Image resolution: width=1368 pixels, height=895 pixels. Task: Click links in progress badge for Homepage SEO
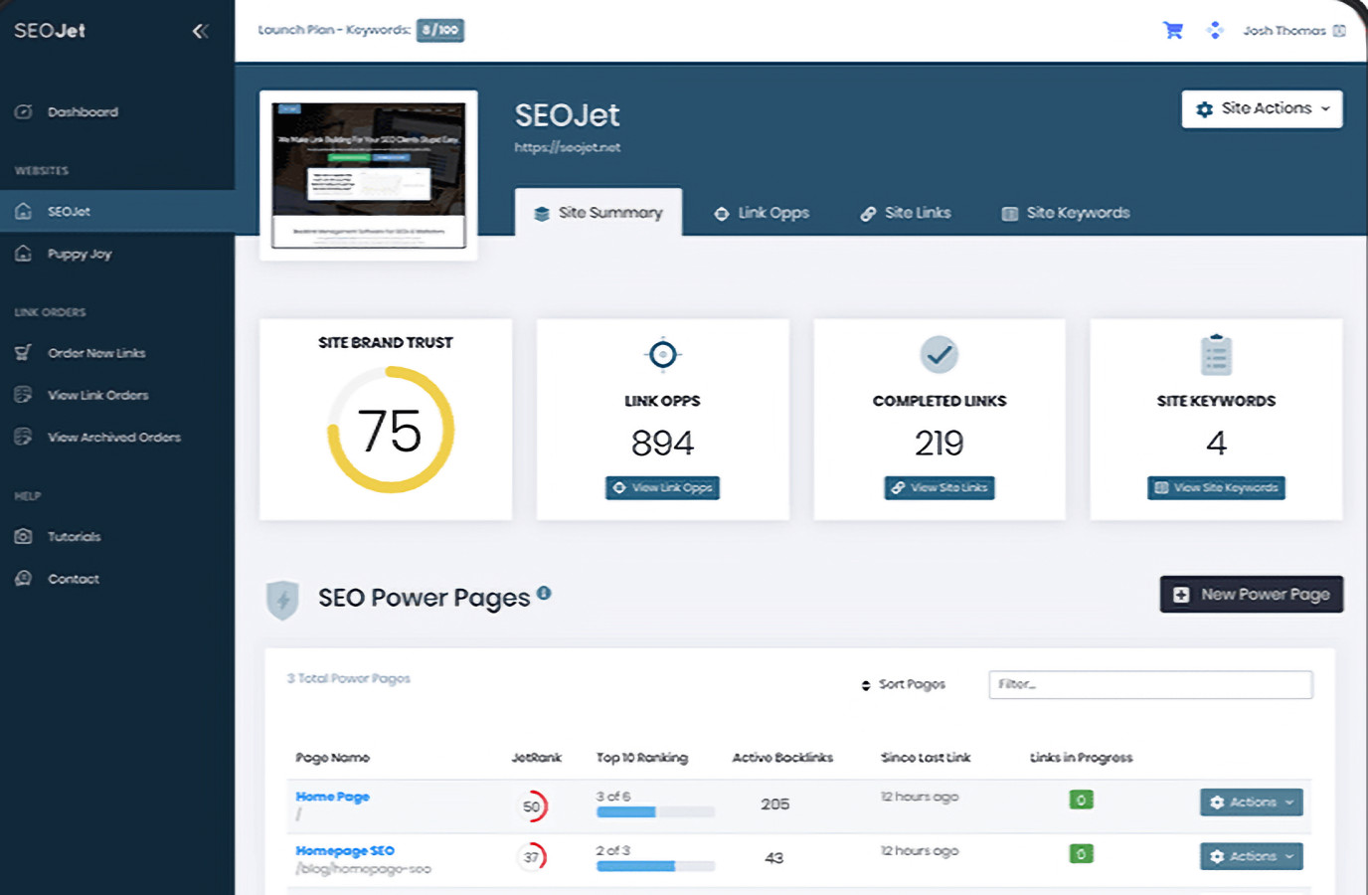(1081, 853)
